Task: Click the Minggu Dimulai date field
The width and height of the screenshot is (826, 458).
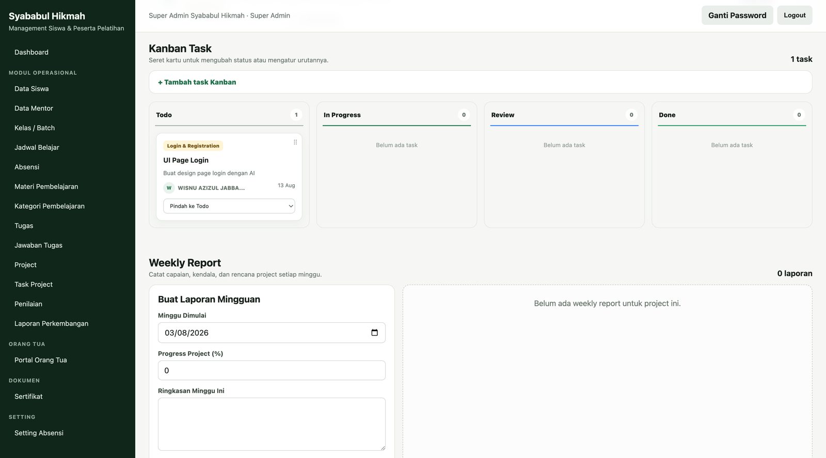Action: coord(272,333)
